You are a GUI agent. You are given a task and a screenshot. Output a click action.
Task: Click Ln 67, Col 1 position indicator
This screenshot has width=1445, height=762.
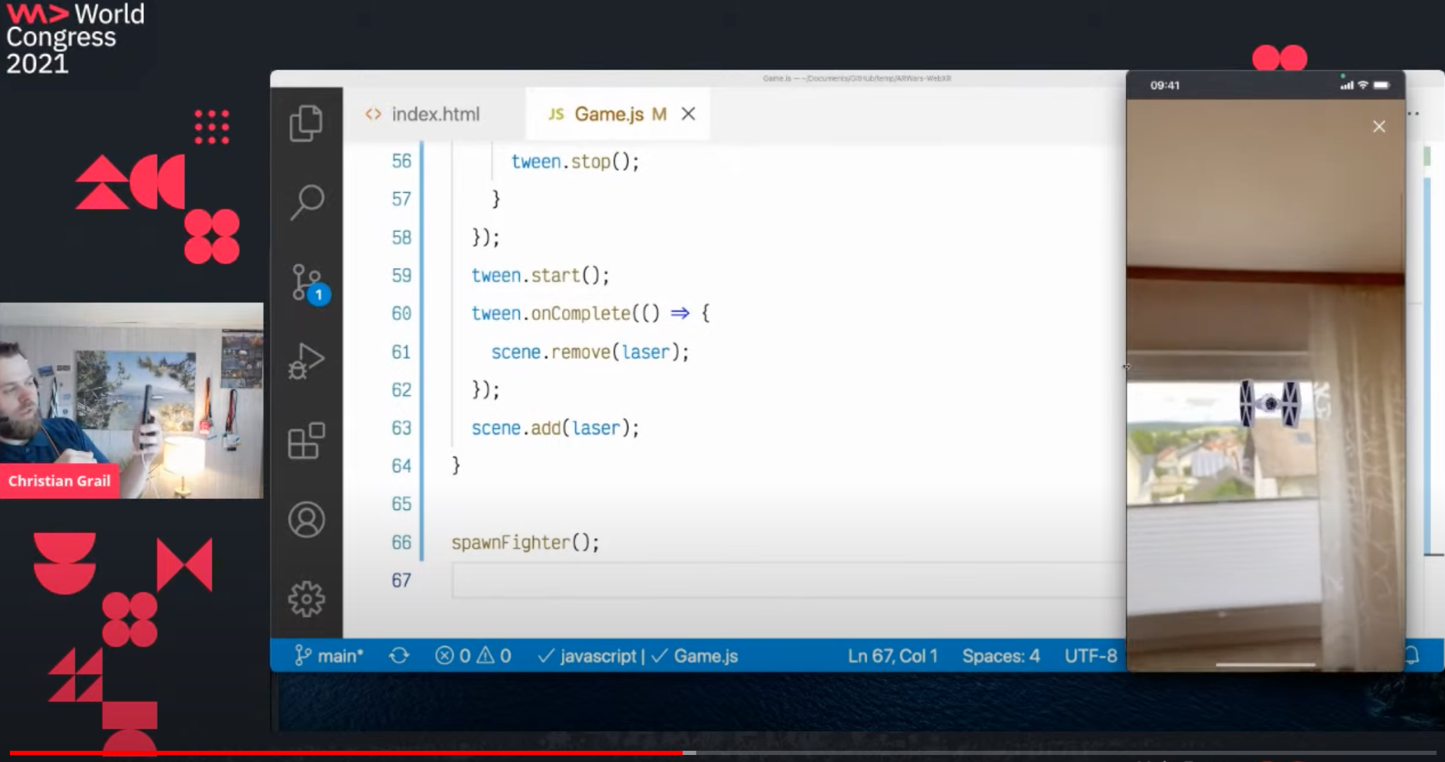tap(892, 656)
